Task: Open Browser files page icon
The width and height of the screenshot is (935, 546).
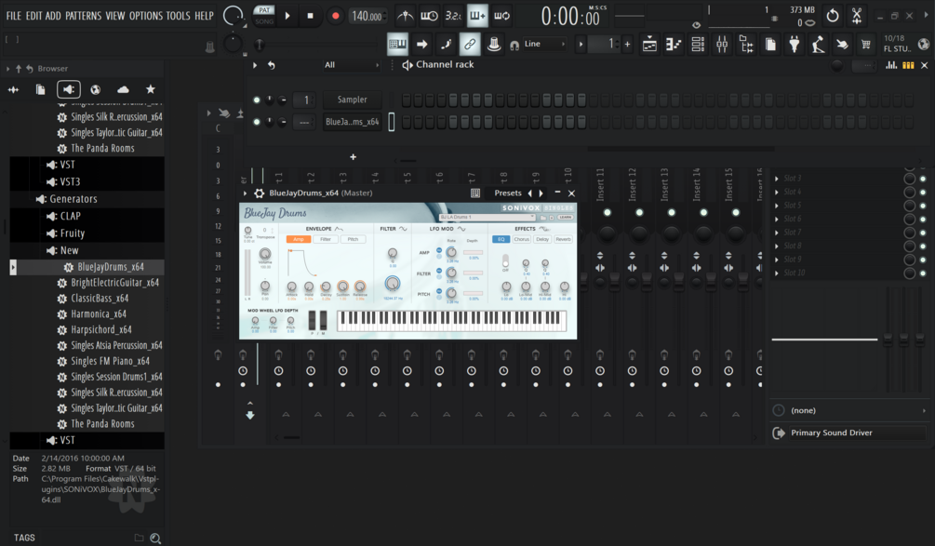Action: [x=41, y=89]
